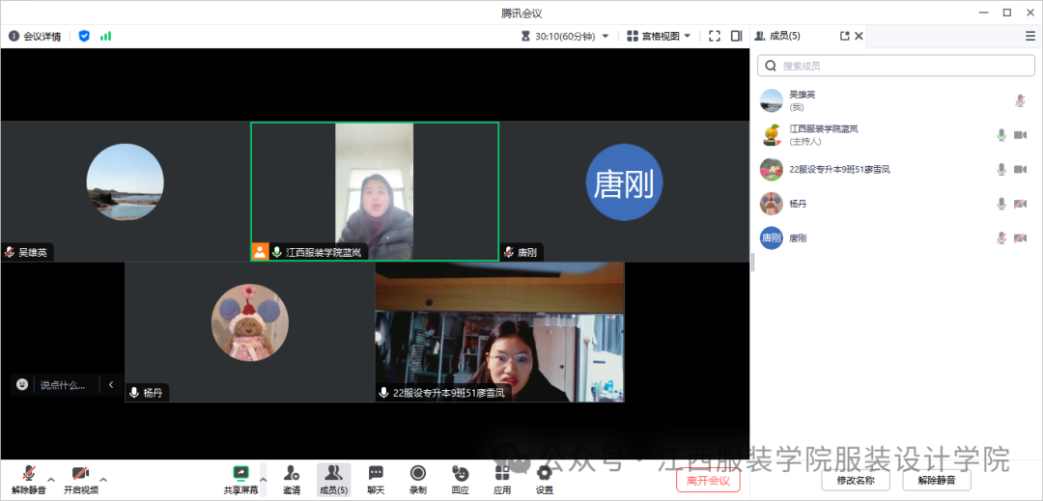Expand the meeting timer 30:10 dropdown
The image size is (1043, 501).
pyautogui.click(x=606, y=36)
